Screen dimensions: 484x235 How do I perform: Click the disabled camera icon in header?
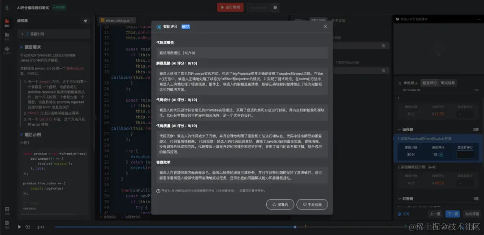click(x=398, y=19)
